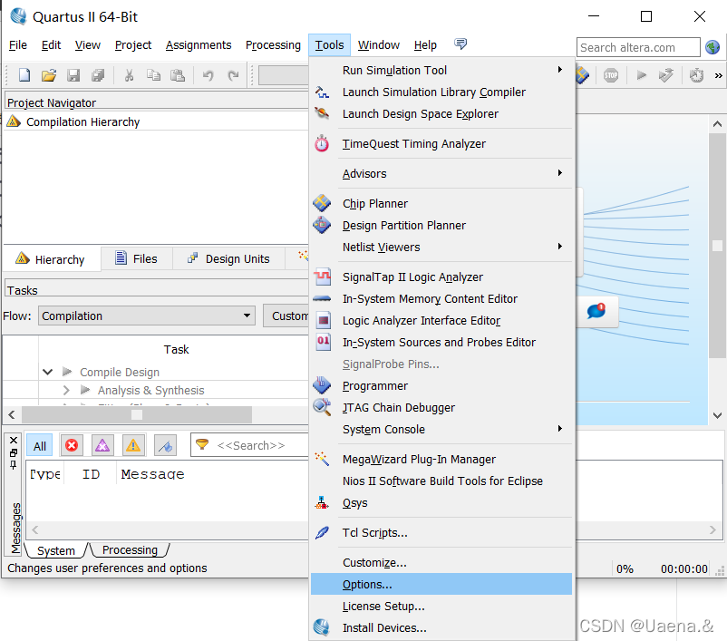The image size is (727, 641).
Task: Click the messages Search filter field
Action: tap(250, 445)
